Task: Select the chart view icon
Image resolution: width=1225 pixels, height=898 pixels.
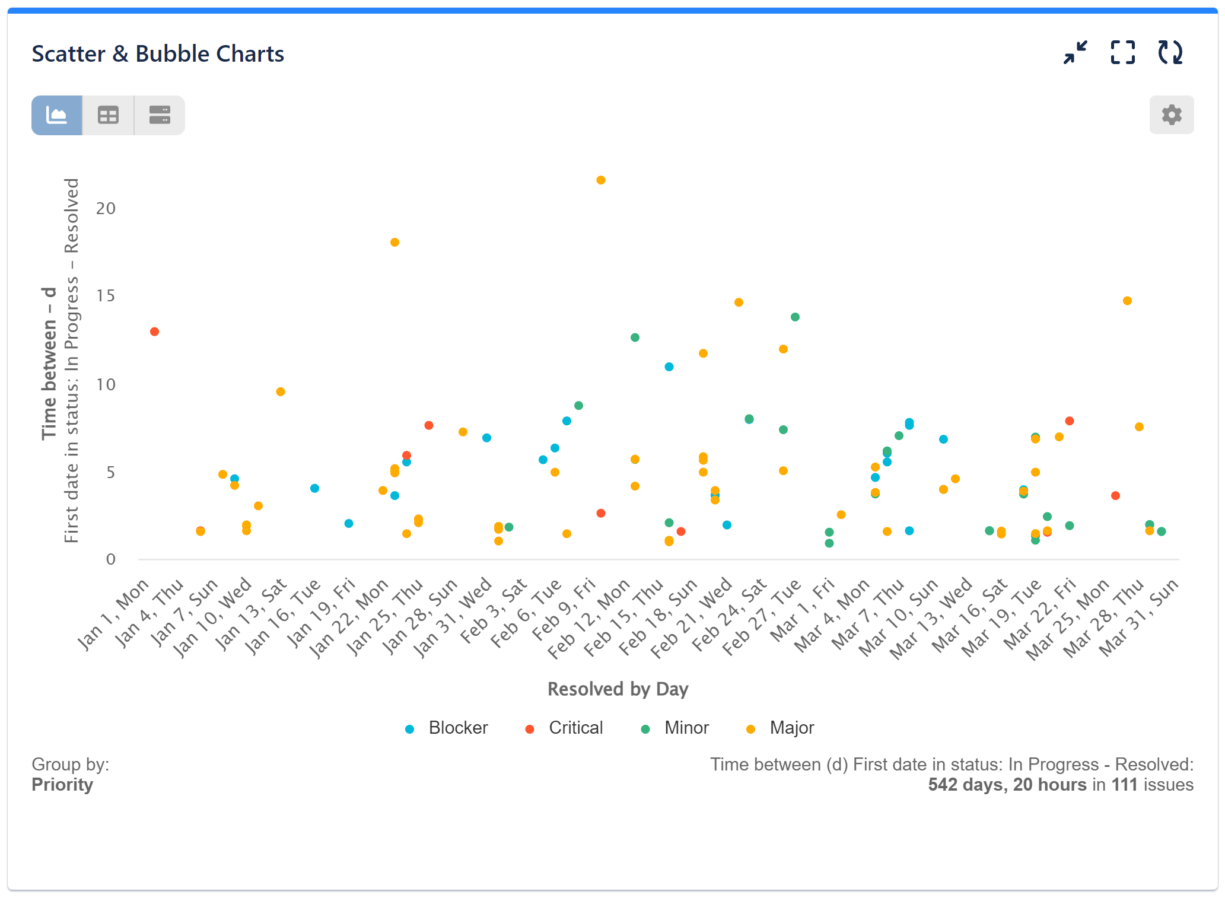Action: (x=57, y=114)
